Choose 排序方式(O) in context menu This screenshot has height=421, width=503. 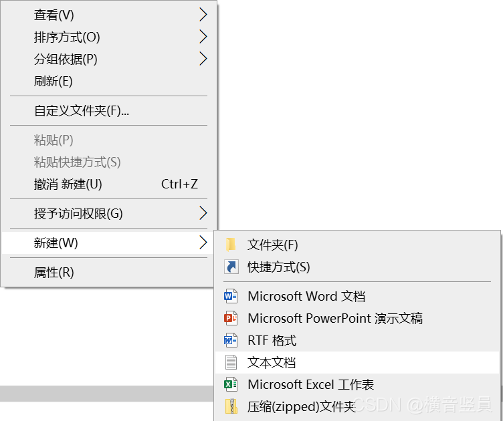[x=109, y=37]
